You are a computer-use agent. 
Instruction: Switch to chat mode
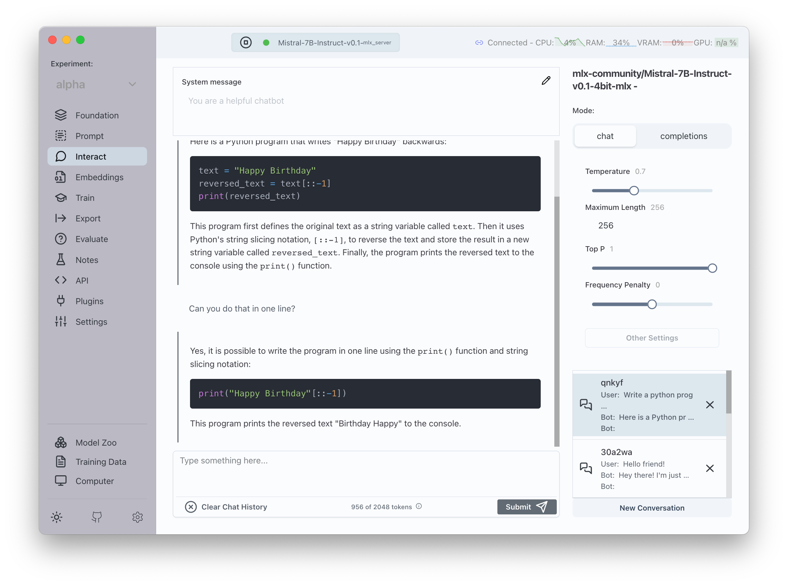point(605,135)
